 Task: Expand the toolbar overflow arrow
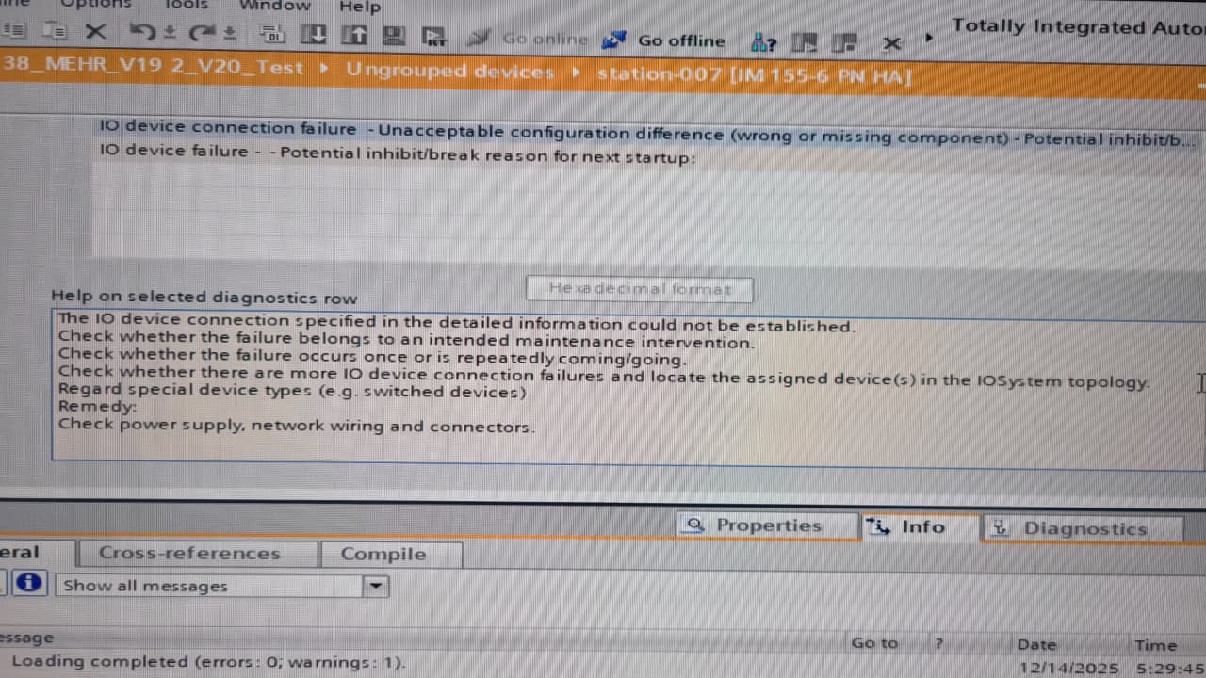[x=928, y=39]
